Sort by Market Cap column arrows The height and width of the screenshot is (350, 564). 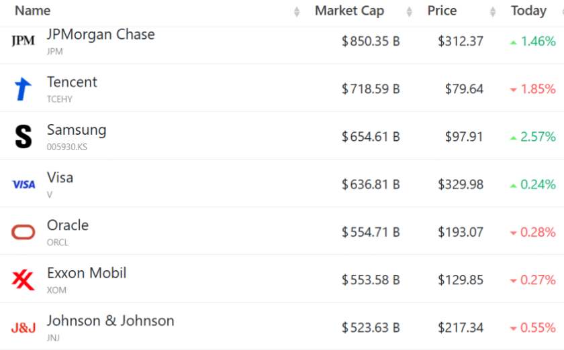click(410, 11)
